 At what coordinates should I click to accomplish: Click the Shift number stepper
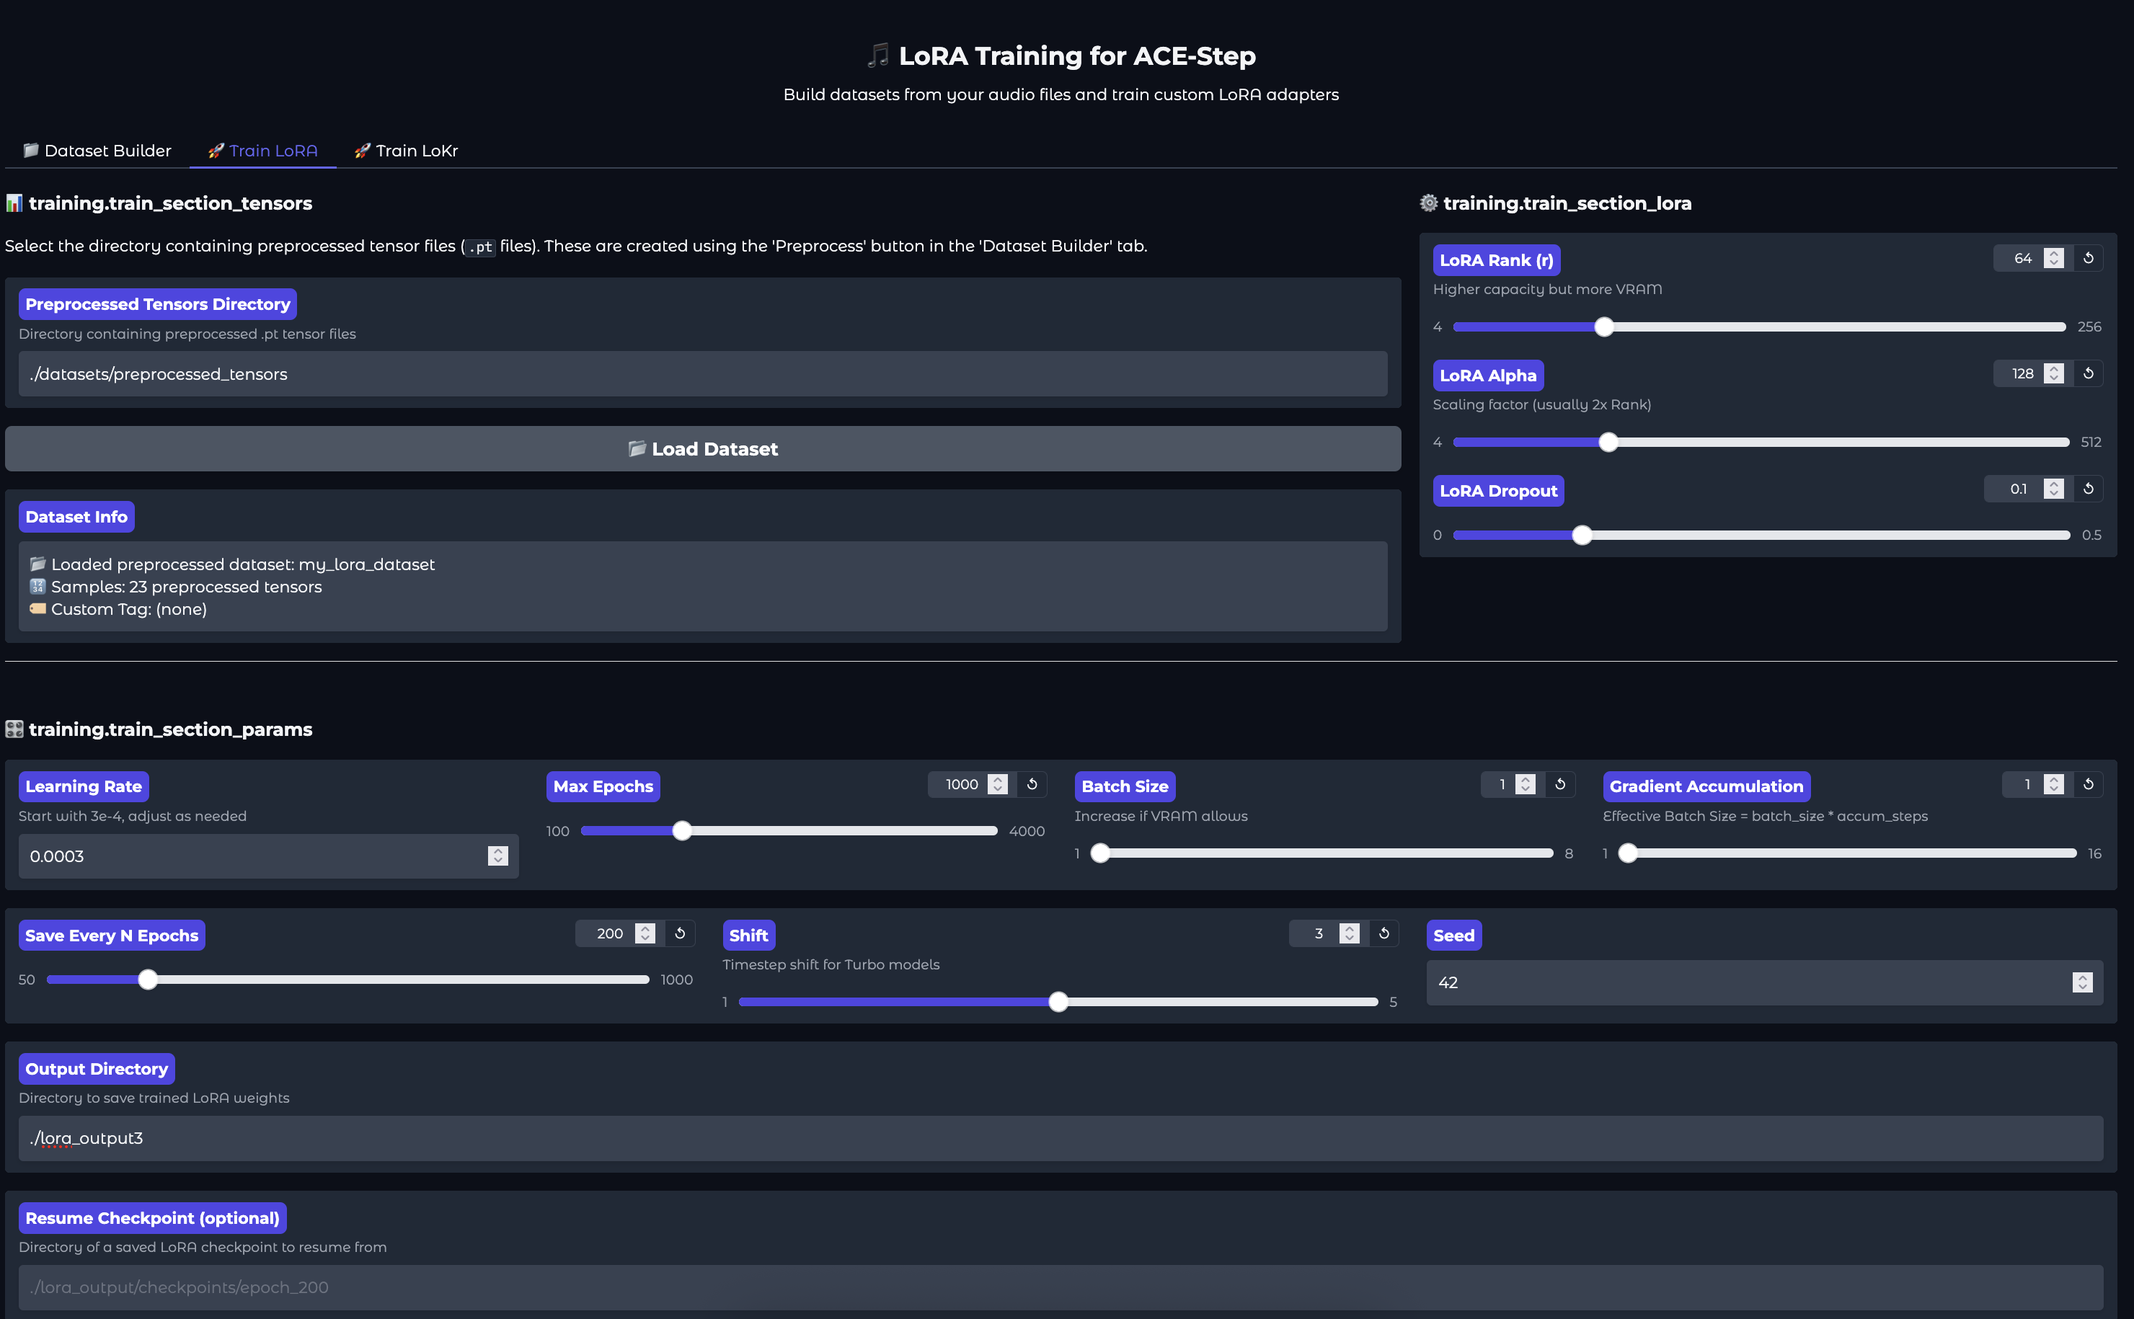1349,933
